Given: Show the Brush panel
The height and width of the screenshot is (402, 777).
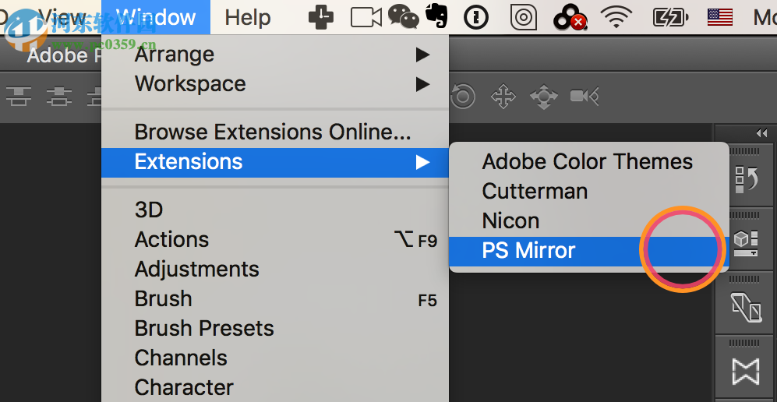Looking at the screenshot, I should pyautogui.click(x=275, y=299).
